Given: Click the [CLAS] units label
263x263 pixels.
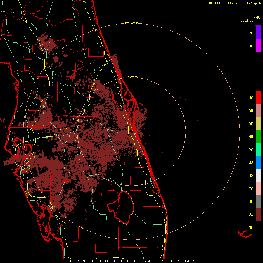Looking at the screenshot, I should pos(247,20).
